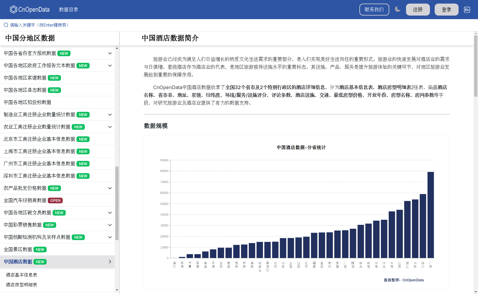Click the 数据整理: CnOpenData credit text
This screenshot has width=478, height=299.
(404, 280)
